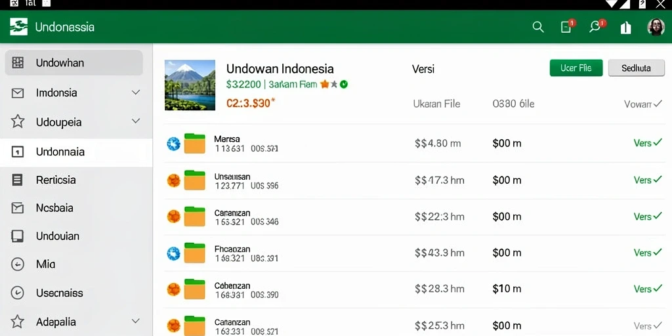Click the folder icon in the Marrsa row
672x336 pixels.
[194, 144]
